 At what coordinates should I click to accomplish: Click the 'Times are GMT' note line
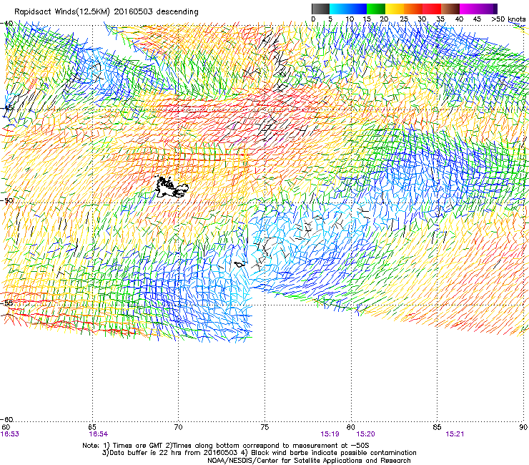click(225, 446)
